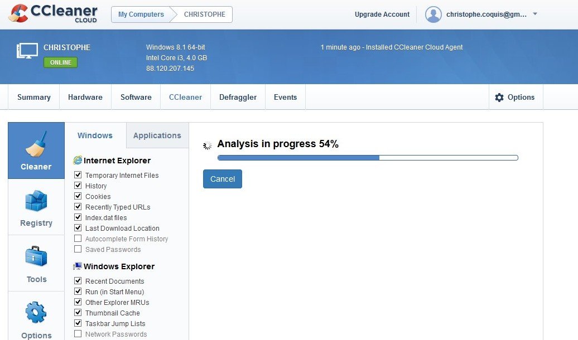This screenshot has height=340, width=578.
Task: Click the Windows Explorer section icon
Action: click(x=78, y=266)
